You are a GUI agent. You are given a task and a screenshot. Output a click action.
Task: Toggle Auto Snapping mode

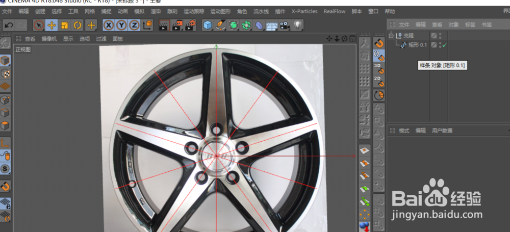coord(378,56)
